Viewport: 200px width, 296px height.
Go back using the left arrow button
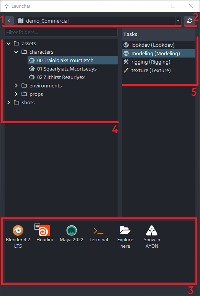pyautogui.click(x=9, y=21)
